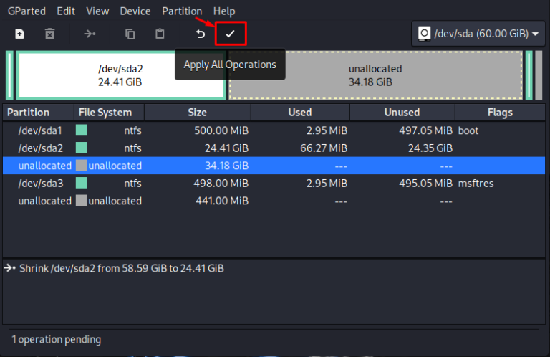550x357 pixels.
Task: Click the 497.05 MiB unused value
Action: pos(426,130)
